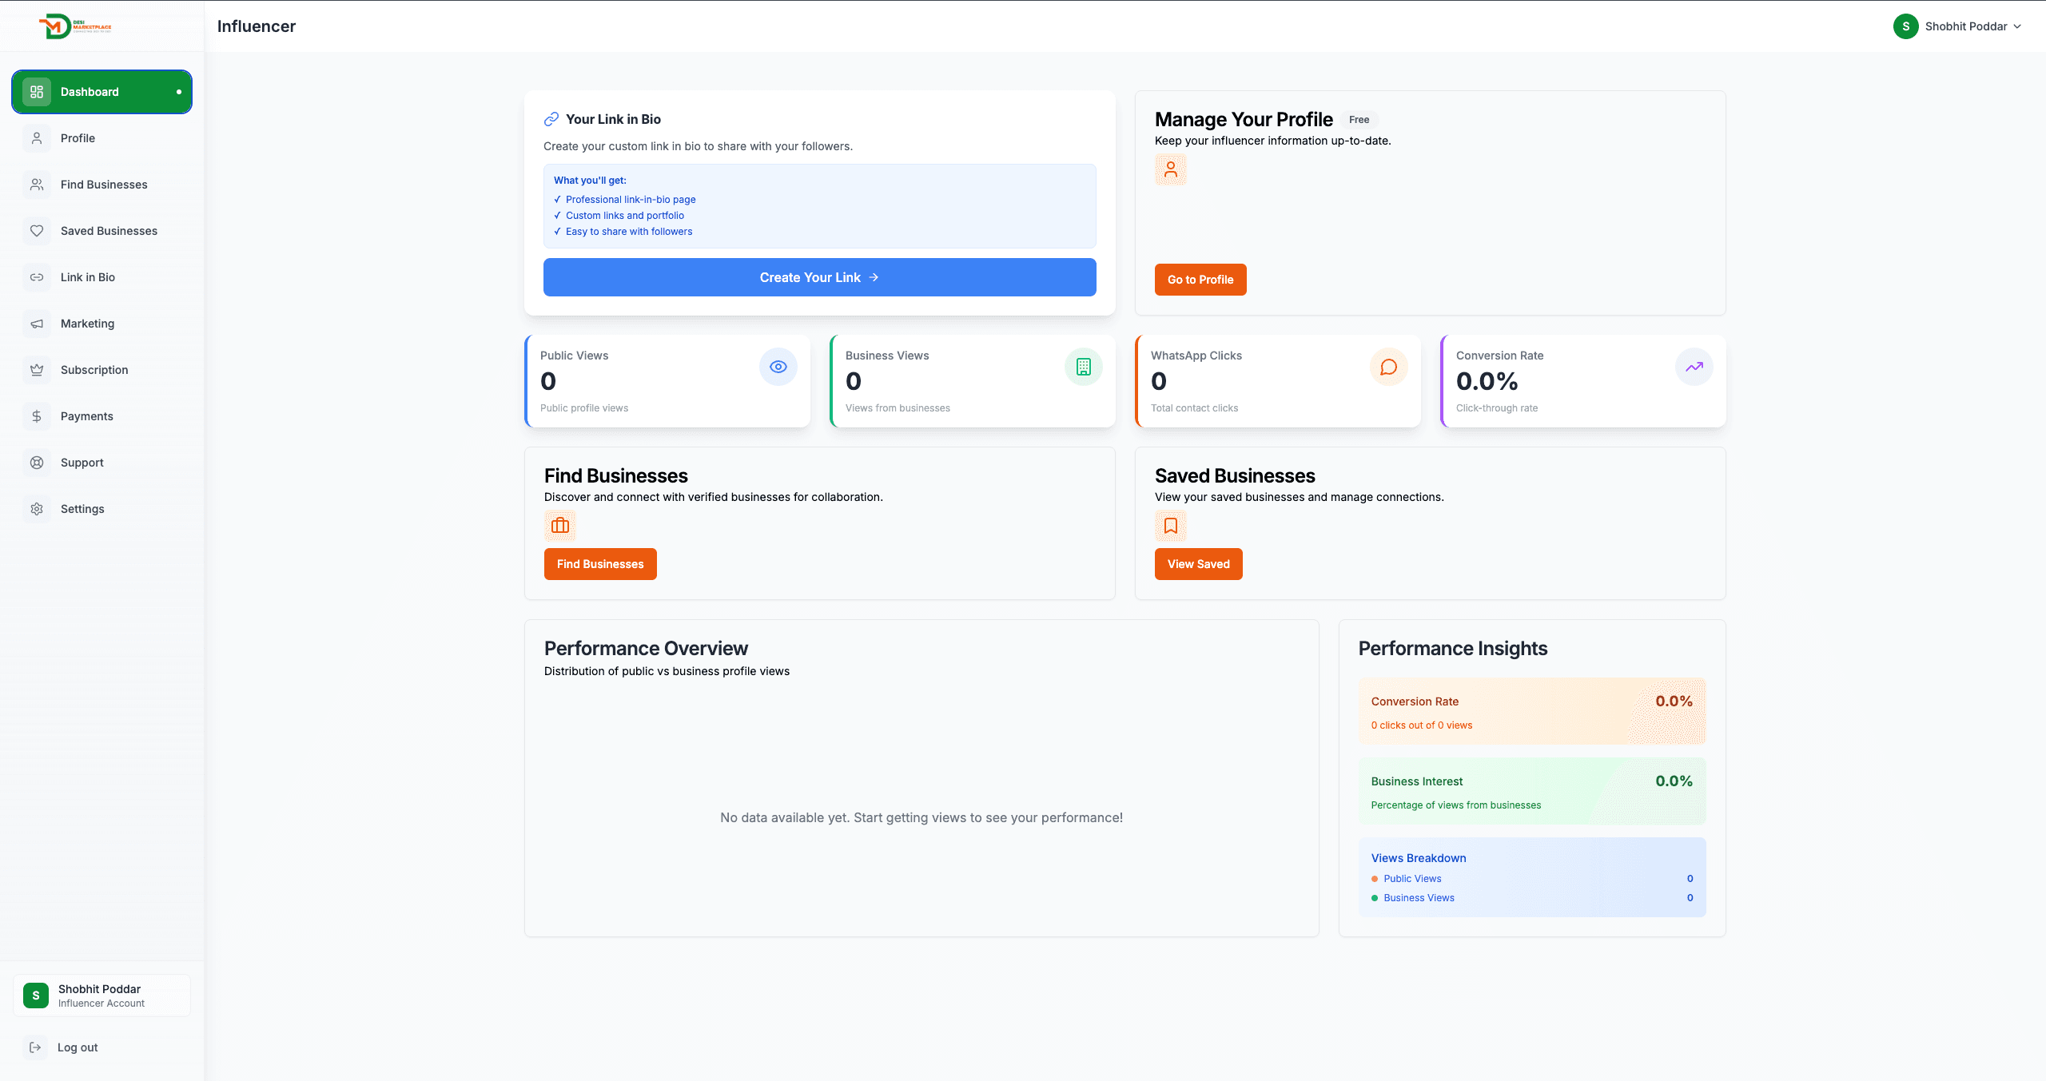This screenshot has height=1081, width=2046.
Task: Click the green S avatar in top header
Action: (x=1906, y=26)
